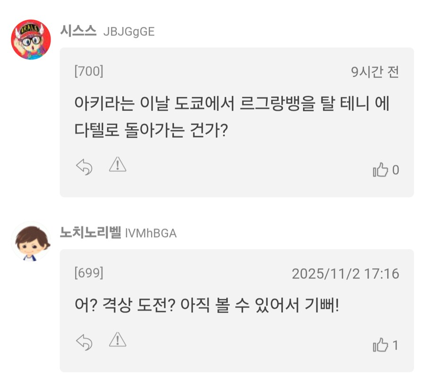
Task: Click the username 노치노리벨
Action: pyautogui.click(x=87, y=232)
